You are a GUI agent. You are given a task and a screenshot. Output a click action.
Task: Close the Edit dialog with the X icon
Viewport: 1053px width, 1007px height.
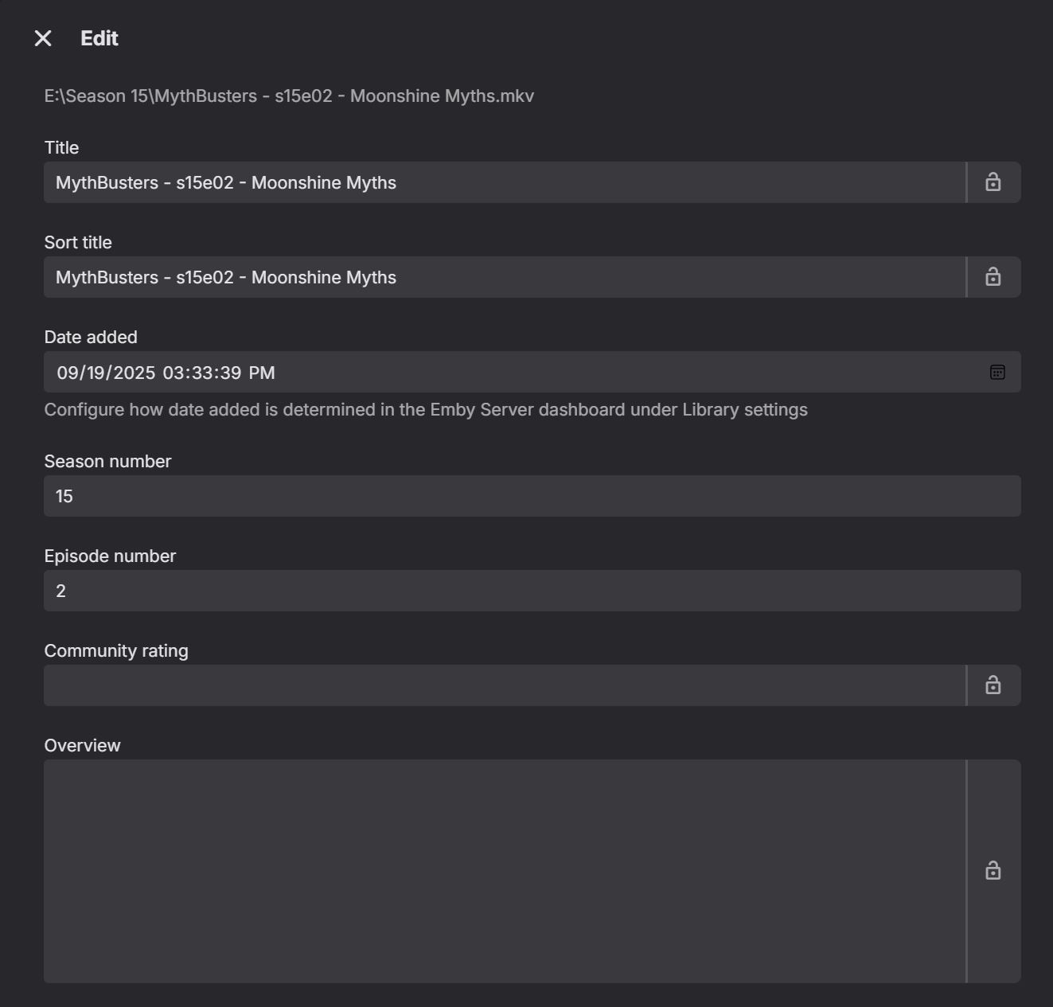click(x=43, y=38)
